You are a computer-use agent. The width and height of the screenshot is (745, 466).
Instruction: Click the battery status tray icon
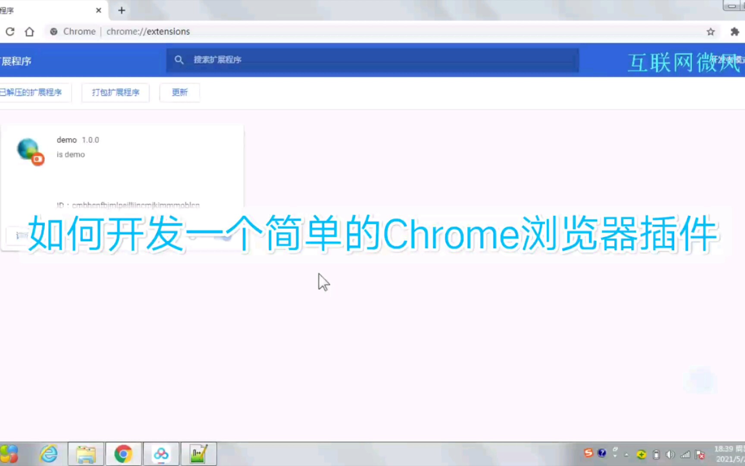[x=656, y=454]
